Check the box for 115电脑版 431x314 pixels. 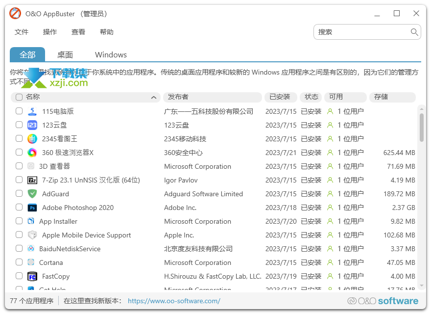click(19, 111)
